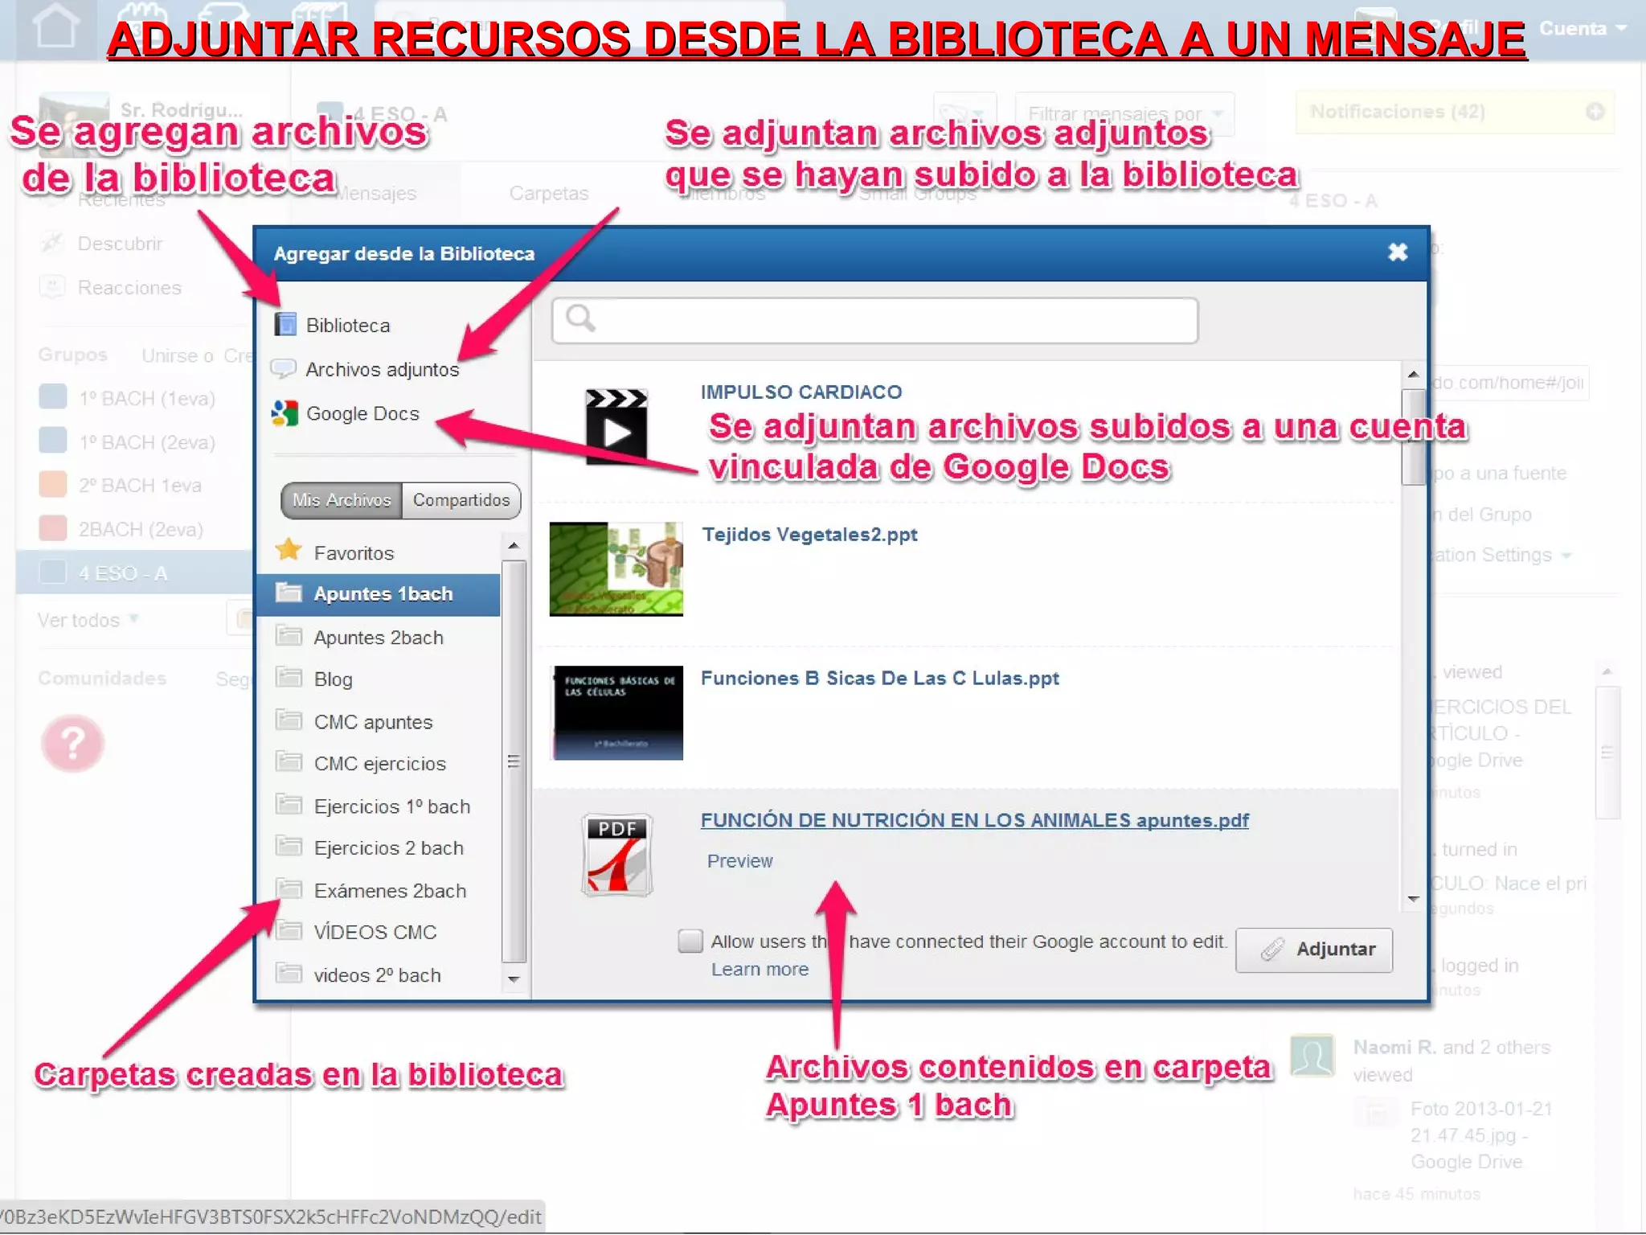The width and height of the screenshot is (1646, 1235).
Task: Click the folder list scrollbar thumb
Action: click(514, 761)
